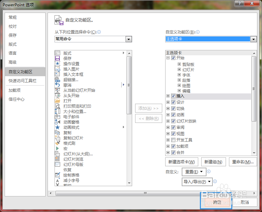Click the 宏 green play icon
Screen dimensions: 262x212
tap(57, 148)
